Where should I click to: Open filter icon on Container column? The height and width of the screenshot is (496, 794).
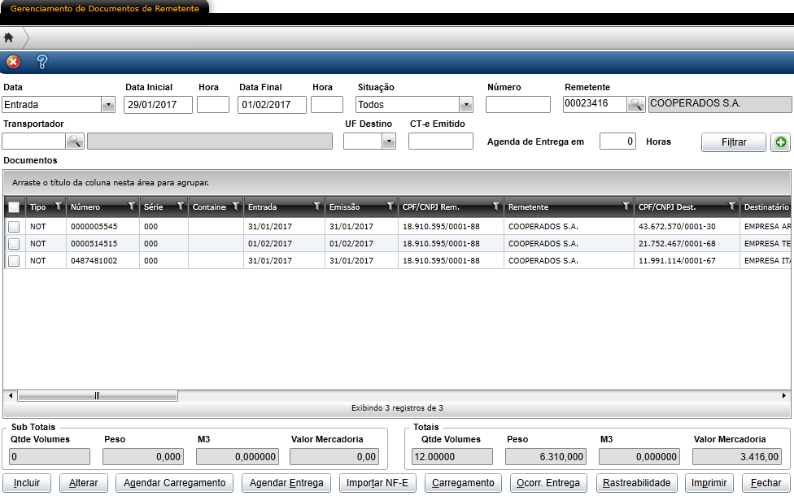point(236,207)
